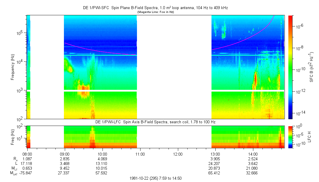Click the "Magenta Line: Fce in Hz" subtitle

(155, 12)
